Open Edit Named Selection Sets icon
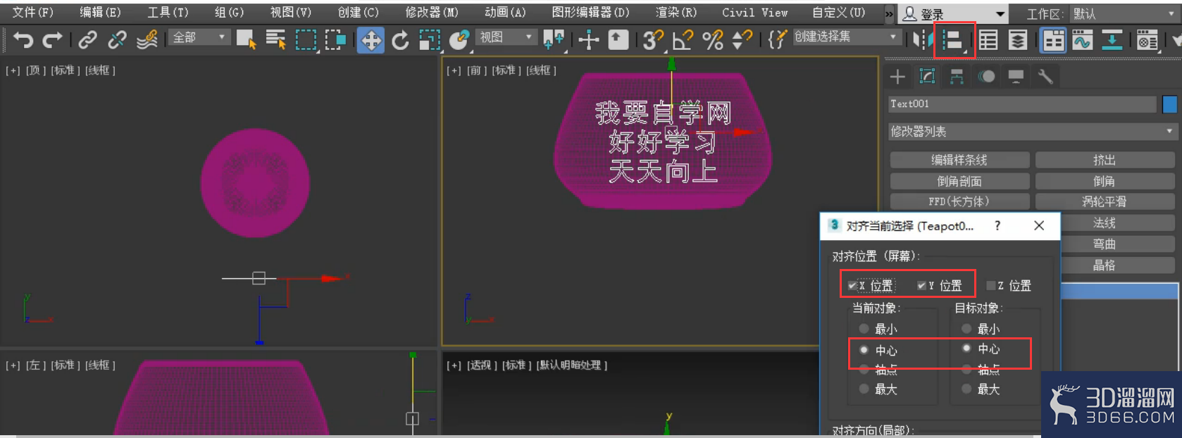The image size is (1182, 438). (x=776, y=40)
